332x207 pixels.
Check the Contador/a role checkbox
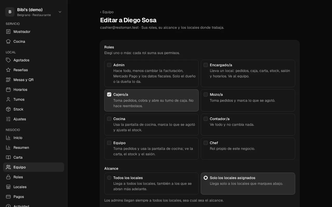pyautogui.click(x=206, y=119)
